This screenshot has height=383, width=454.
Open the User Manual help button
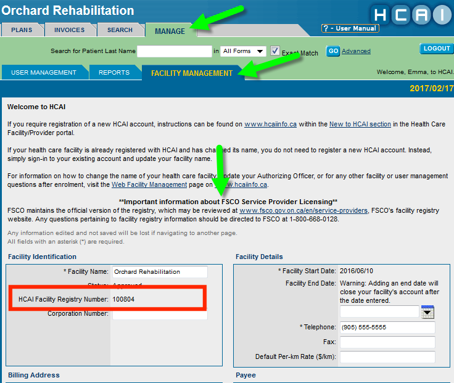coord(350,28)
